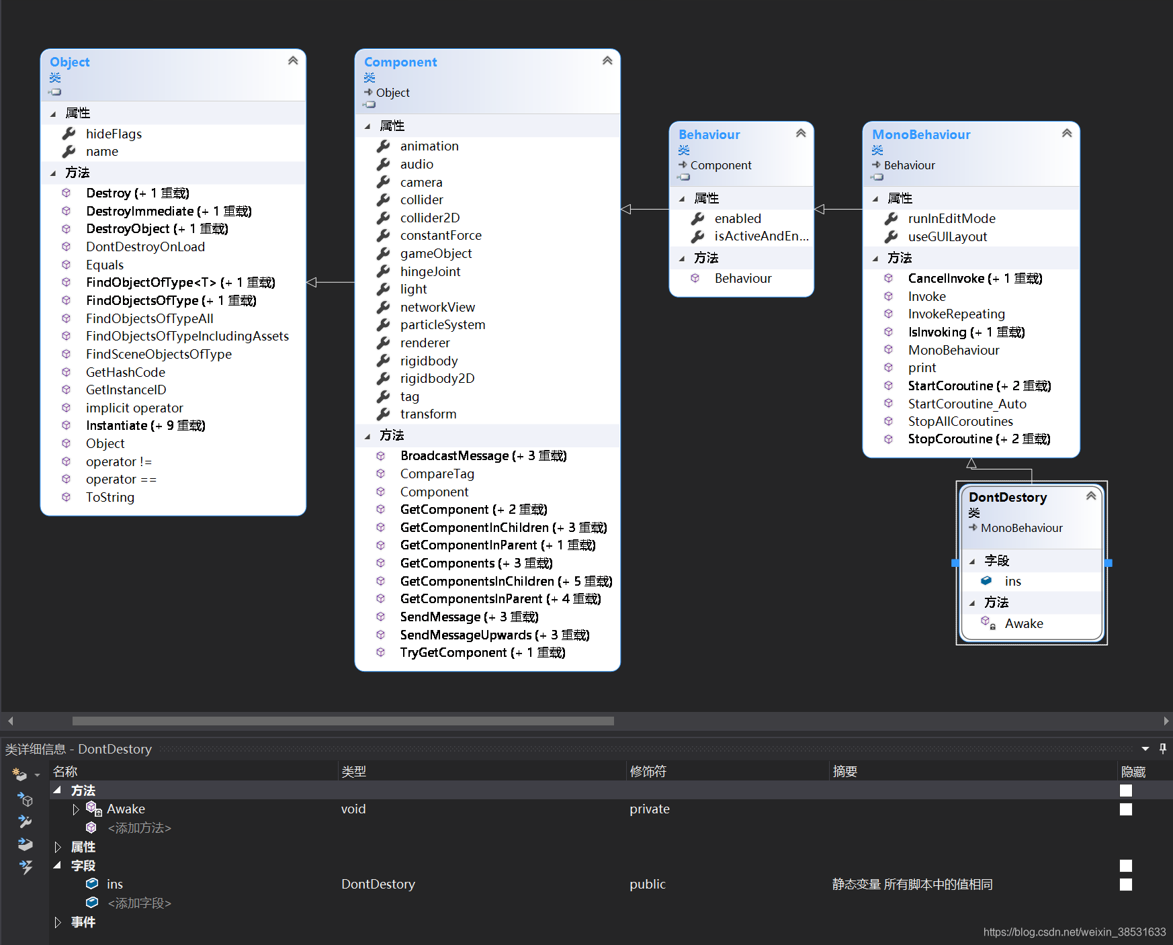Sort details by 修饰符 column header
1173x945 pixels.
click(728, 771)
